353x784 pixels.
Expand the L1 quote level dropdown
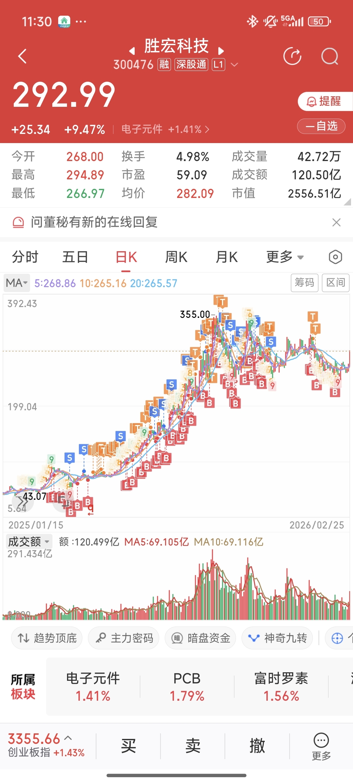[234, 65]
